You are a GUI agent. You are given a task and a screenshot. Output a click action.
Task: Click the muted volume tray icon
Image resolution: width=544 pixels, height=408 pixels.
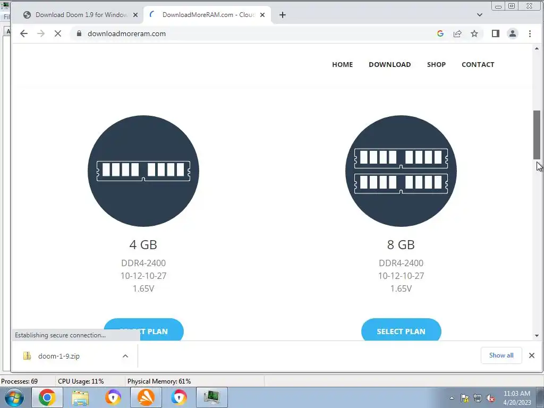click(490, 398)
